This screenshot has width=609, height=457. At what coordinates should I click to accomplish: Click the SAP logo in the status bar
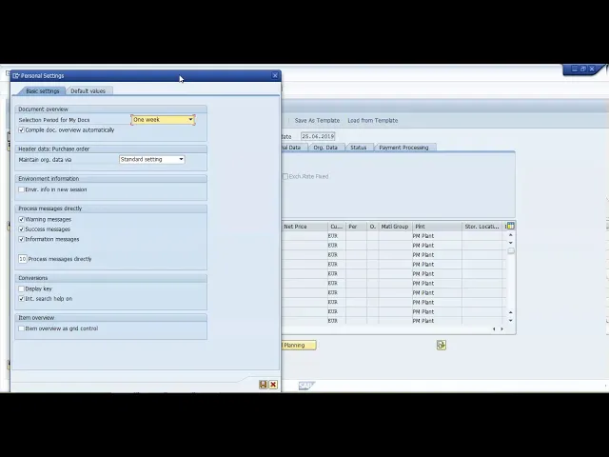306,386
